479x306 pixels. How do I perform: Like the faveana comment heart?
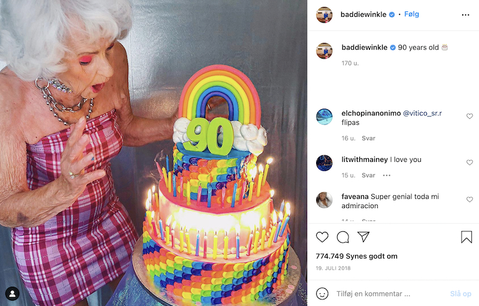(x=469, y=200)
